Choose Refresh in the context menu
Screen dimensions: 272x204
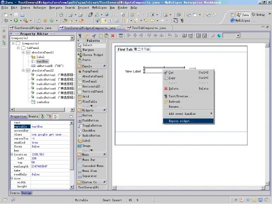188,102
